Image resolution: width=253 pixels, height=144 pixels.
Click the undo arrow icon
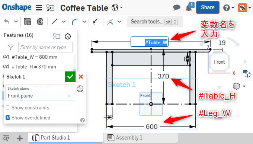(6, 22)
